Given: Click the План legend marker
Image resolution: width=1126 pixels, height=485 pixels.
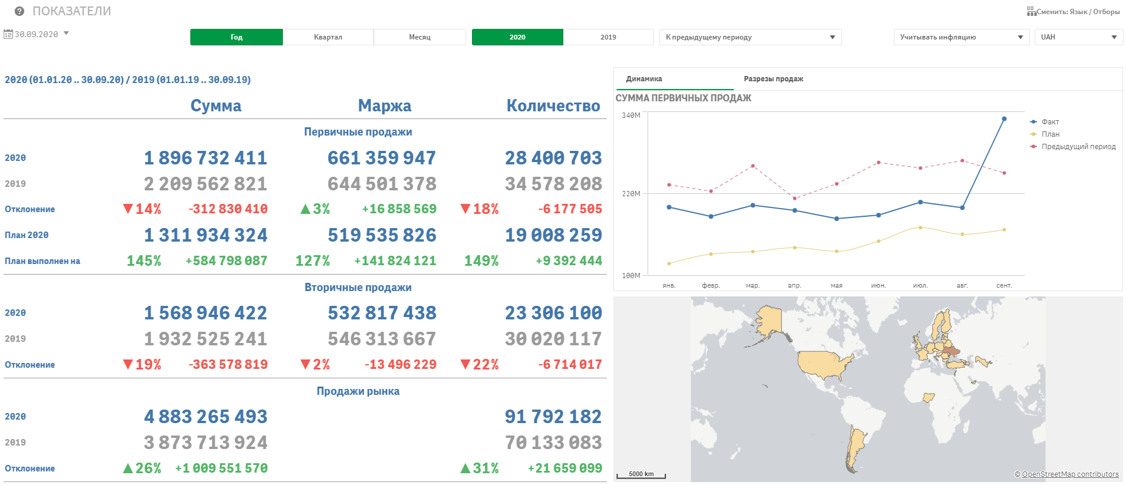Looking at the screenshot, I should point(1033,134).
